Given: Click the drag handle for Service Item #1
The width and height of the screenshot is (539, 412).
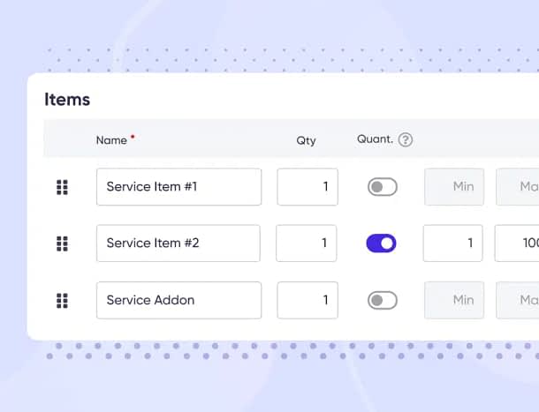Looking at the screenshot, I should [x=62, y=187].
